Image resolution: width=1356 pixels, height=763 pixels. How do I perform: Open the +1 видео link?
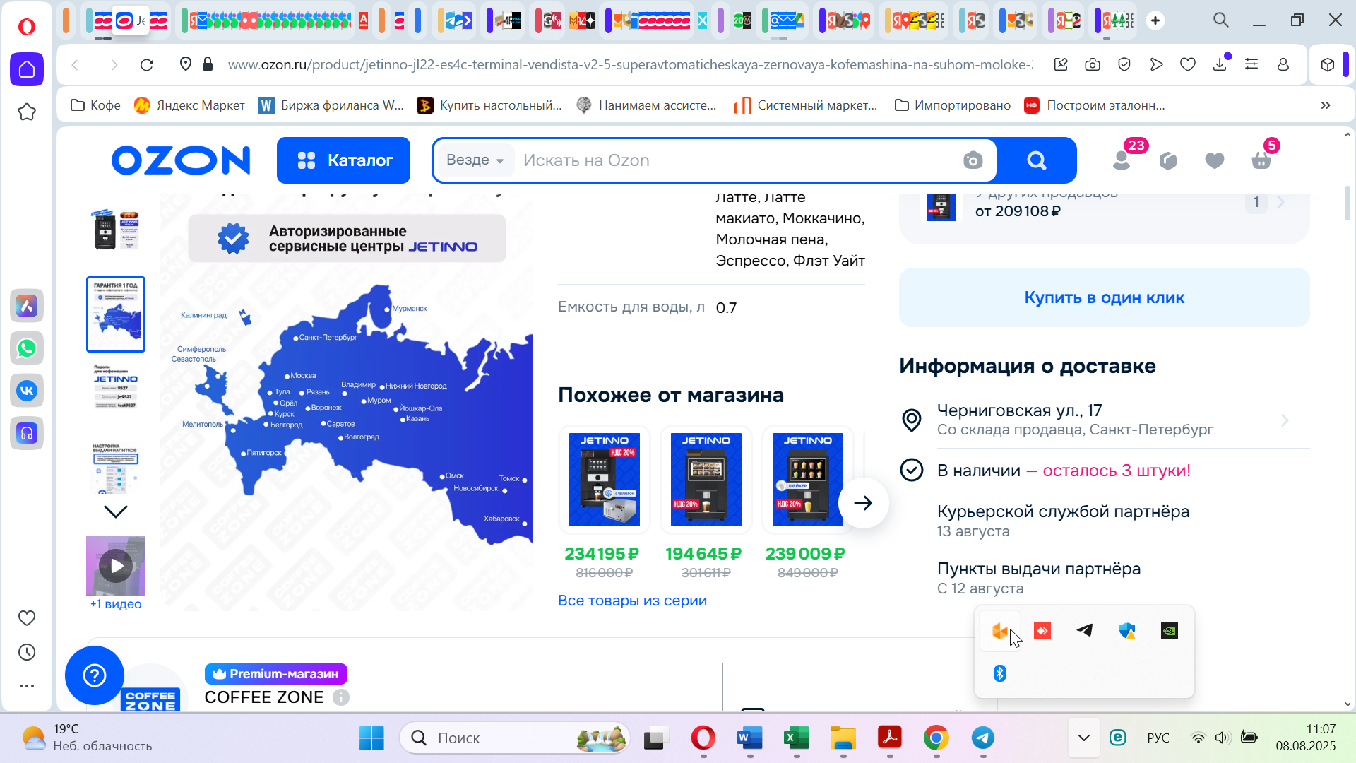point(116,604)
